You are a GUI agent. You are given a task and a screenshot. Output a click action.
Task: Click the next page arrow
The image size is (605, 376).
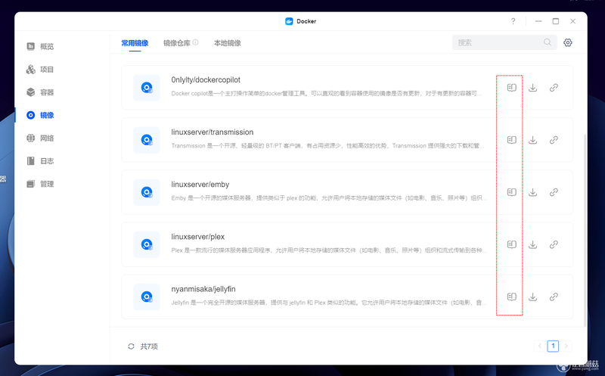566,346
